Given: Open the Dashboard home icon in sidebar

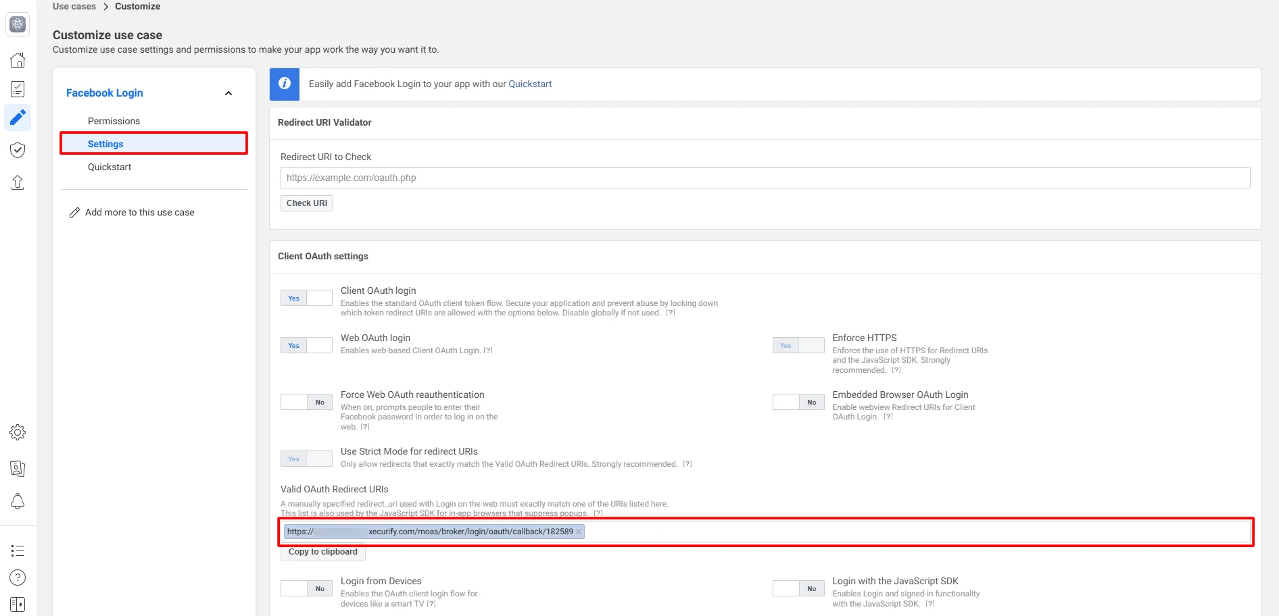Looking at the screenshot, I should click(18, 60).
